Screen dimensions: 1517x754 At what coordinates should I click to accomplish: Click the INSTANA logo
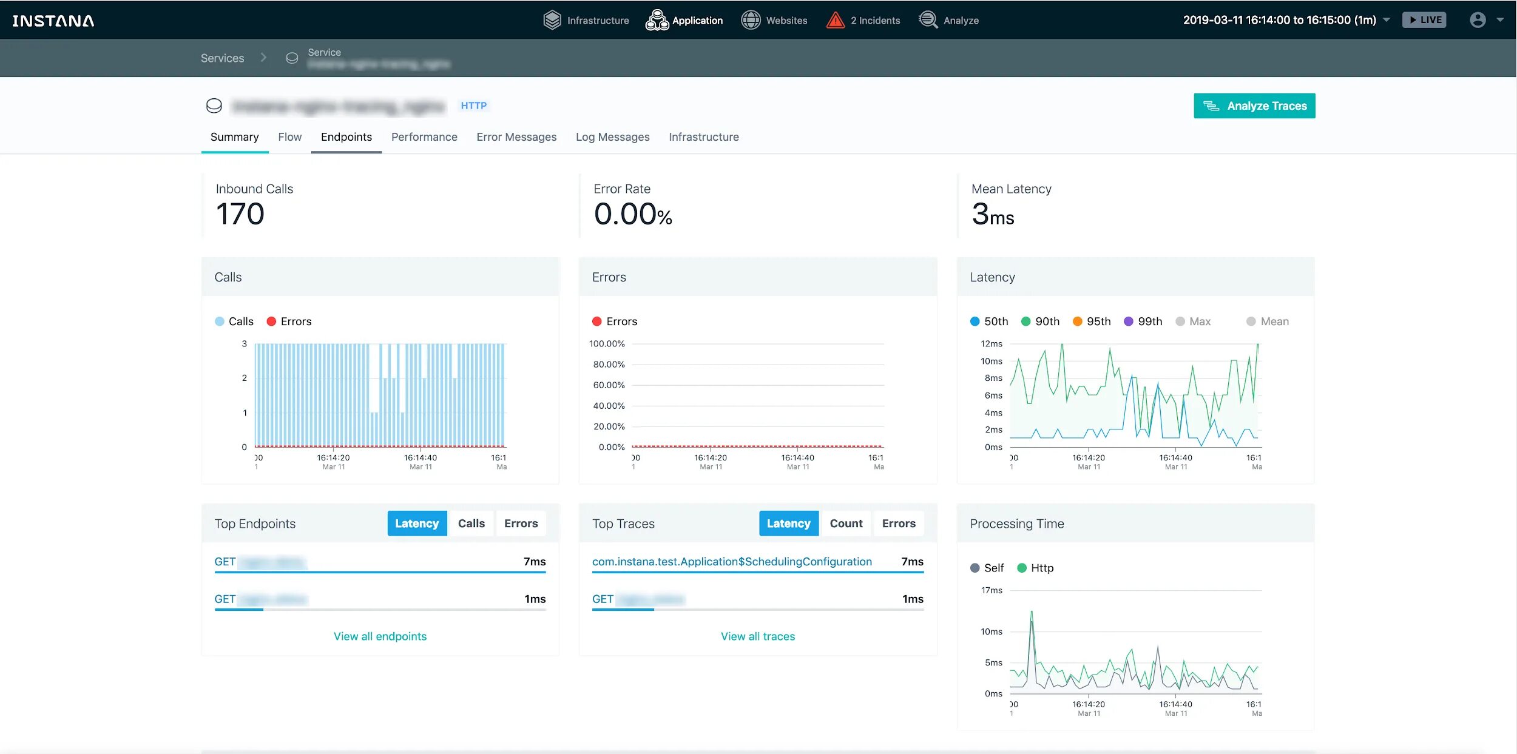(x=53, y=20)
